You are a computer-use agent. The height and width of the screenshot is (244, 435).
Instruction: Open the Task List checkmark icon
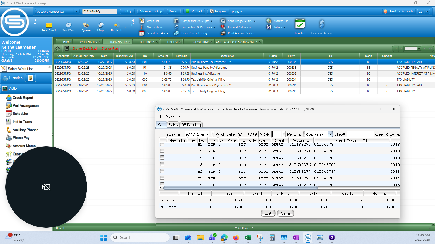point(300,24)
